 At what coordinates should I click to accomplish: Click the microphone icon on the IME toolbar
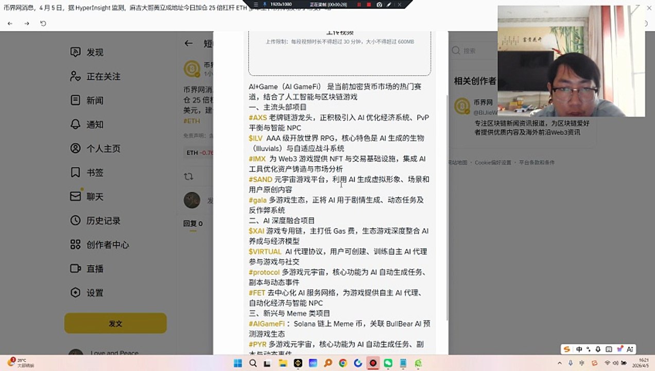pos(598,349)
